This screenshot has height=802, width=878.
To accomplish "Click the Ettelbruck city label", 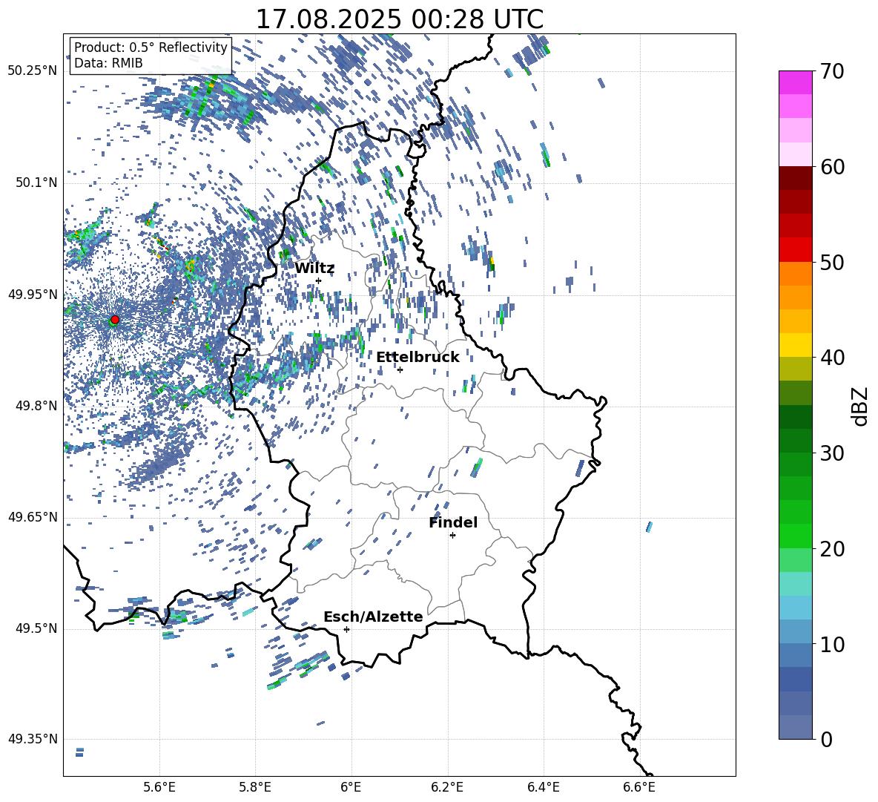I will coord(417,358).
